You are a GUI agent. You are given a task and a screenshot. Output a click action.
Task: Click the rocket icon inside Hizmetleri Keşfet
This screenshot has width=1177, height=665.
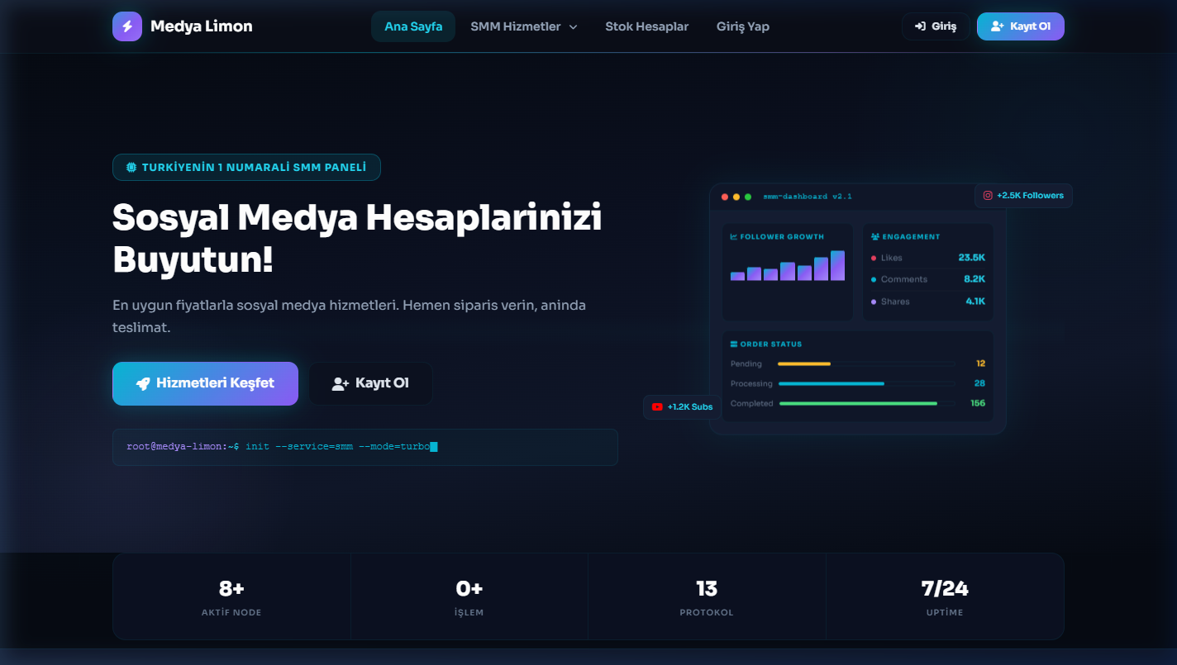coord(142,382)
